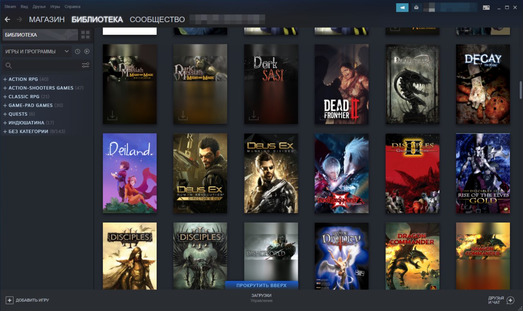Click the download icon on Dark SASI
Screen dimensions: 523x311
(254, 116)
